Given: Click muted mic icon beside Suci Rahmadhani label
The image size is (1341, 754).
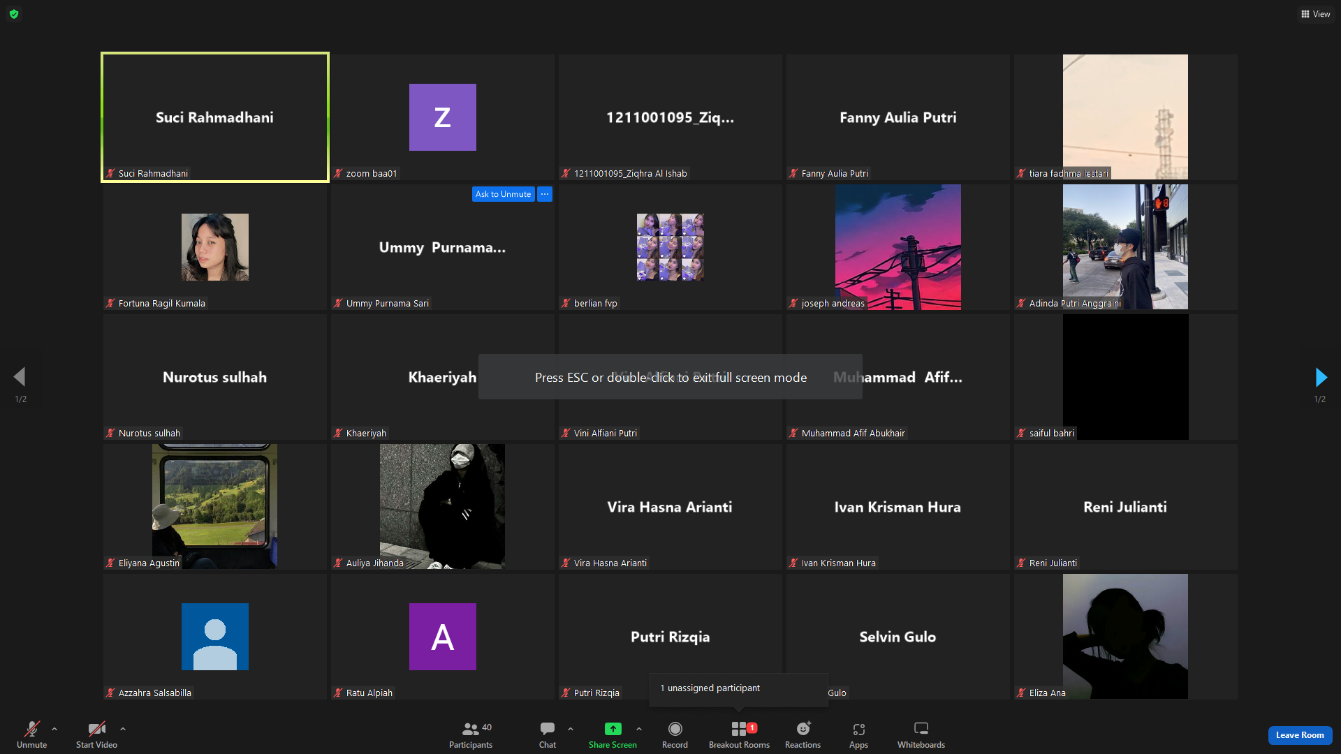Looking at the screenshot, I should point(110,173).
